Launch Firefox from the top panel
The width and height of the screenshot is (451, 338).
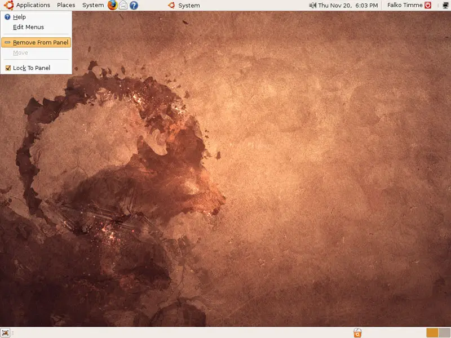click(x=112, y=5)
